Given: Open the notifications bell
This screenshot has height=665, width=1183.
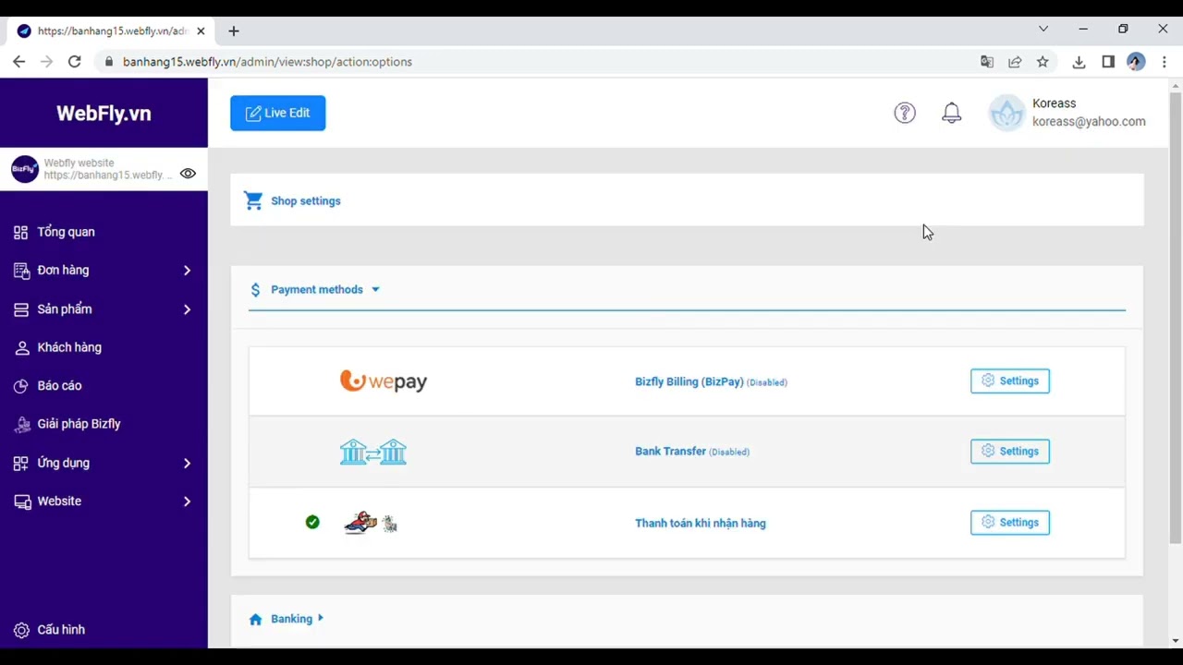Looking at the screenshot, I should pos(951,113).
